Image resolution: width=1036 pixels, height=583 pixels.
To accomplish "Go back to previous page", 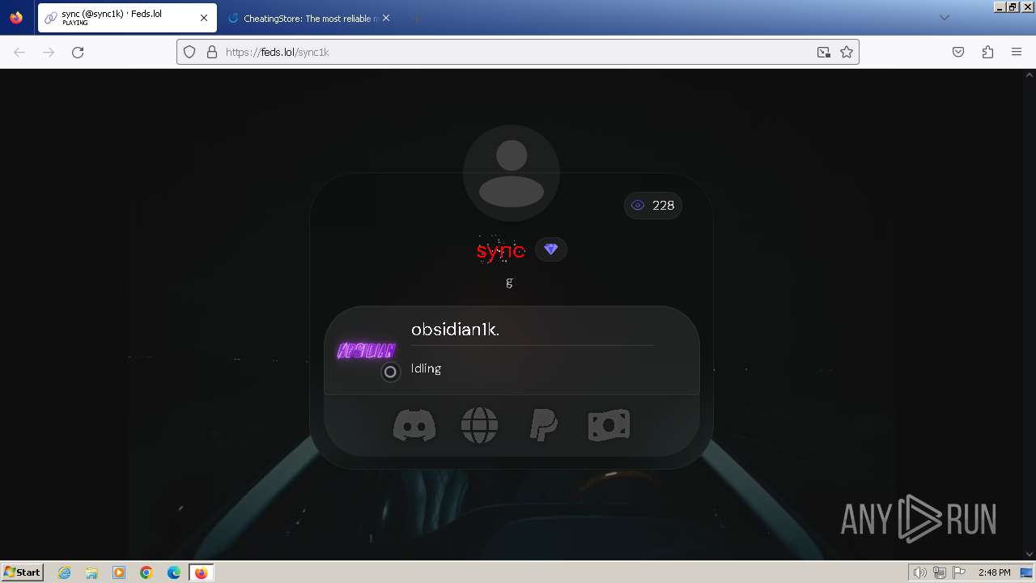I will click(x=19, y=52).
